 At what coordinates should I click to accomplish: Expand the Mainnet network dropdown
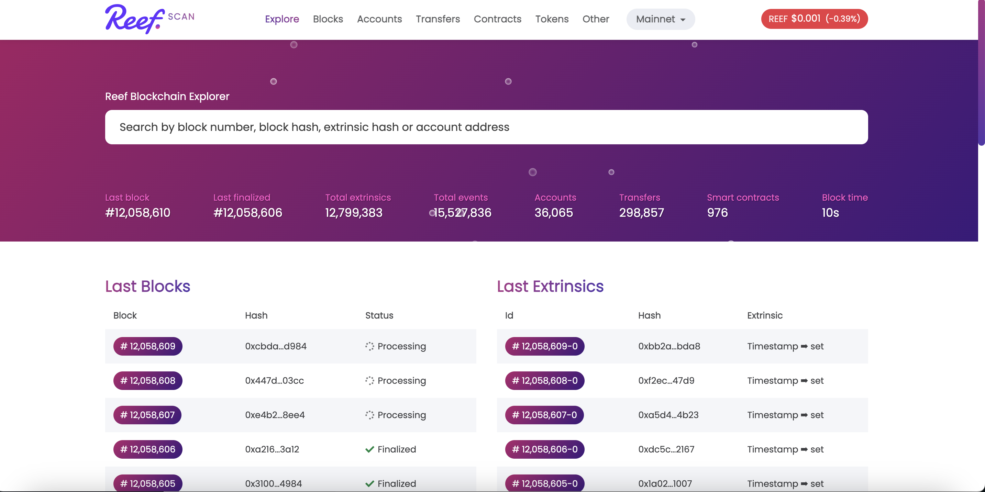[x=660, y=19]
